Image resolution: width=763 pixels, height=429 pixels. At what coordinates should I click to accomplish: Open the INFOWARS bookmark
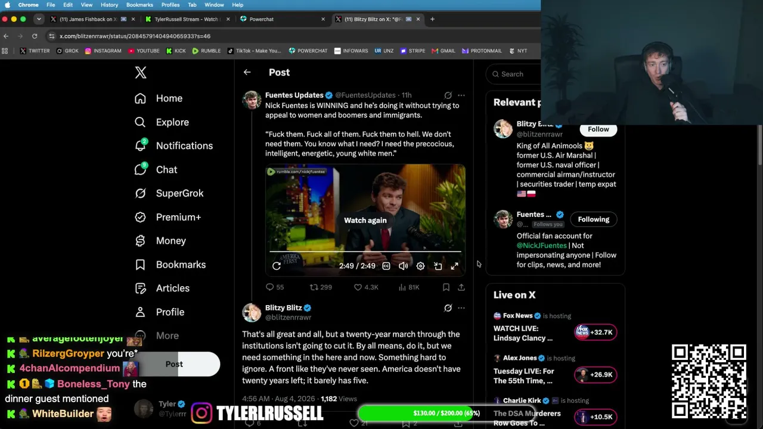click(351, 51)
